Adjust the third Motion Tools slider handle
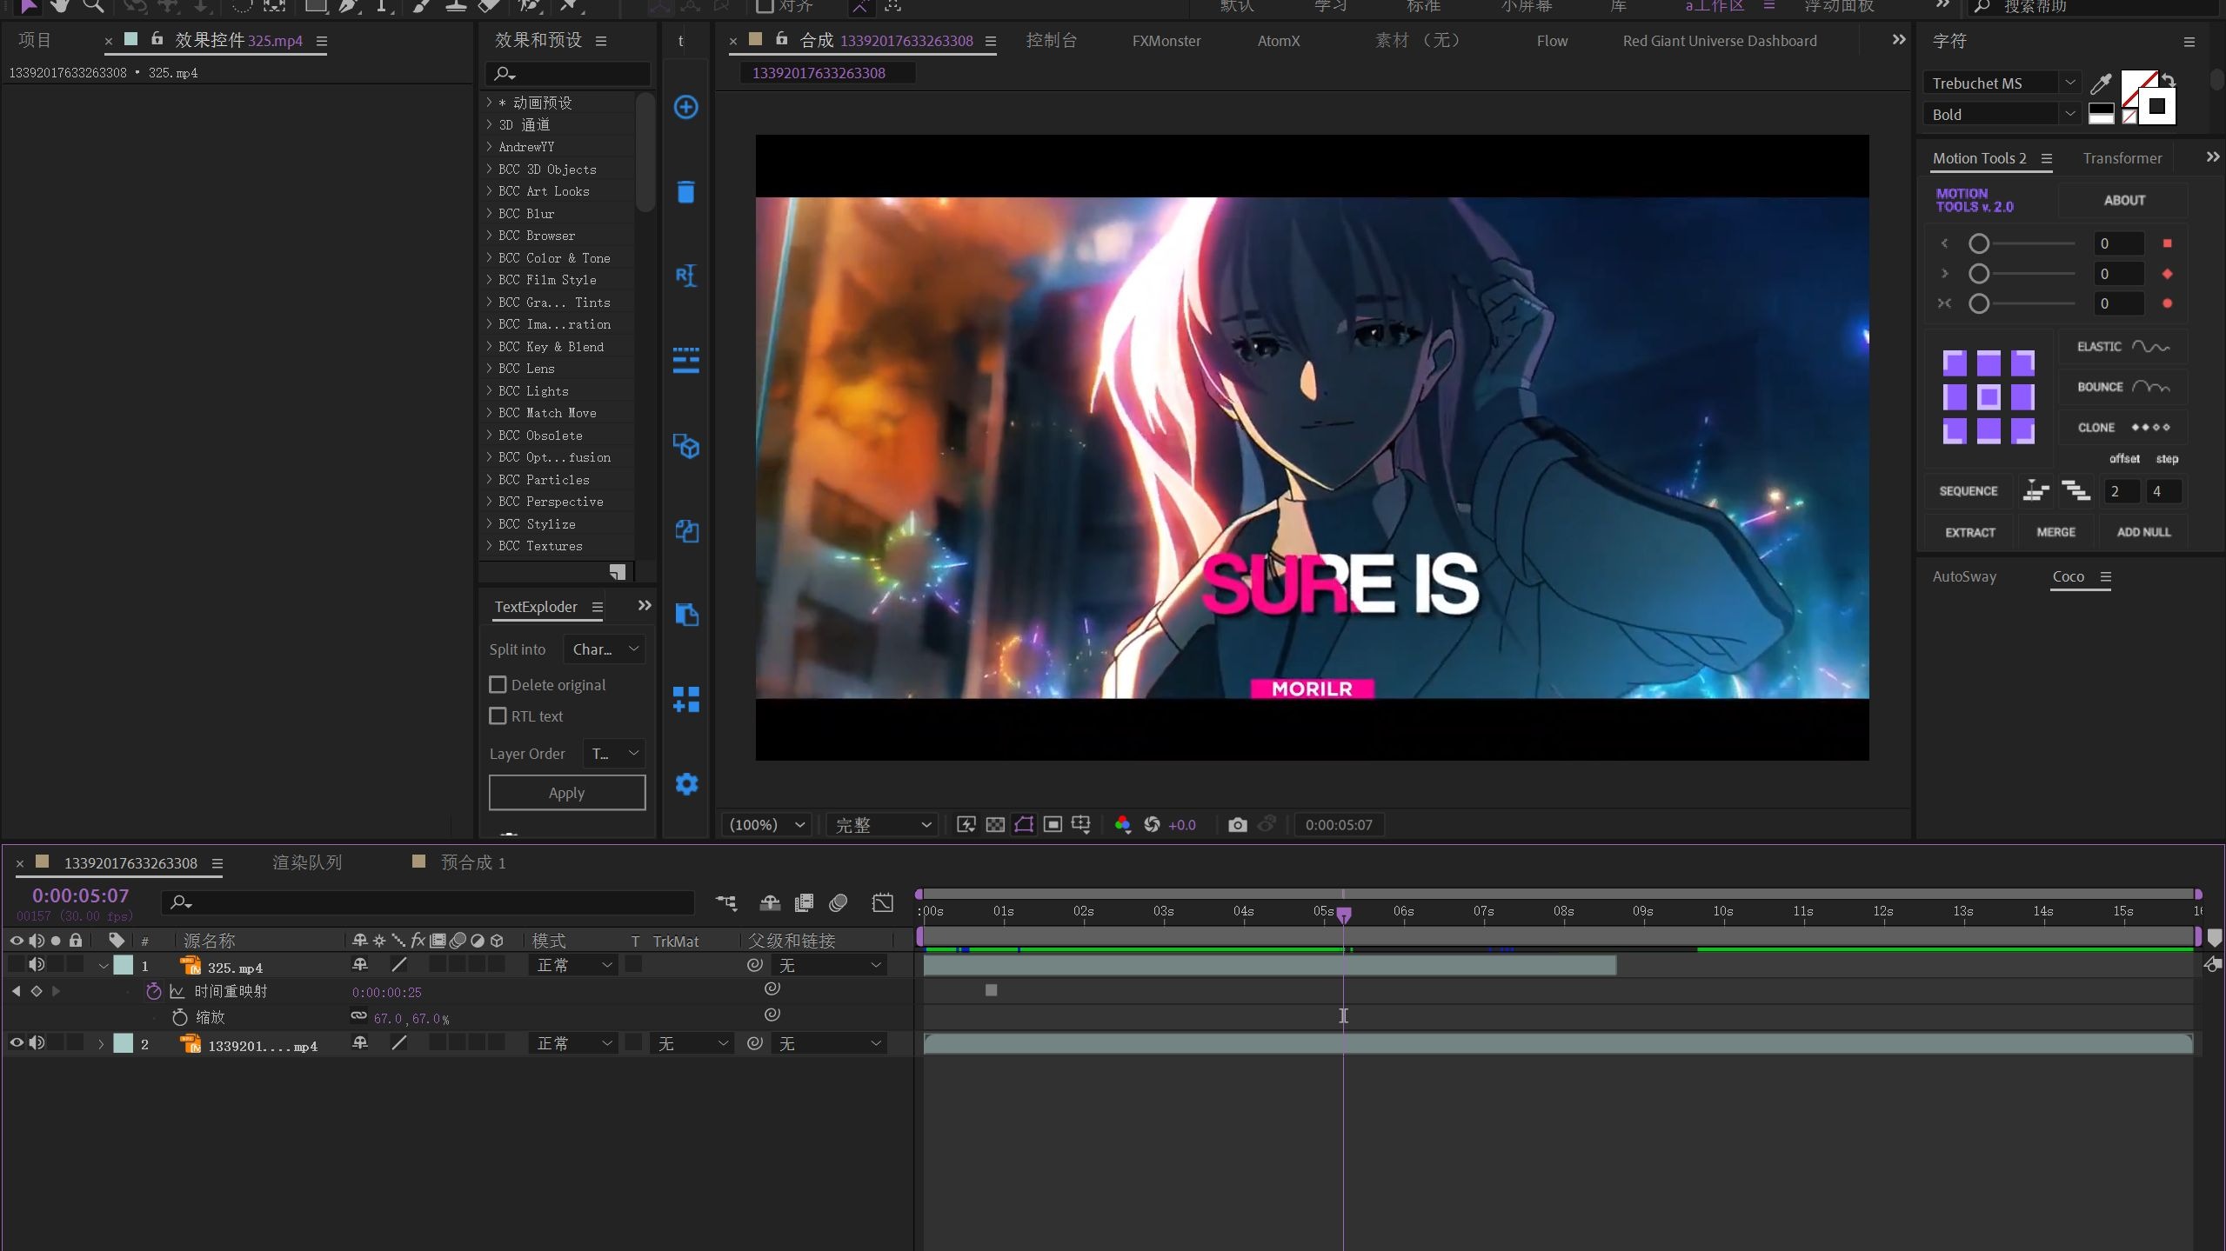 [1978, 303]
